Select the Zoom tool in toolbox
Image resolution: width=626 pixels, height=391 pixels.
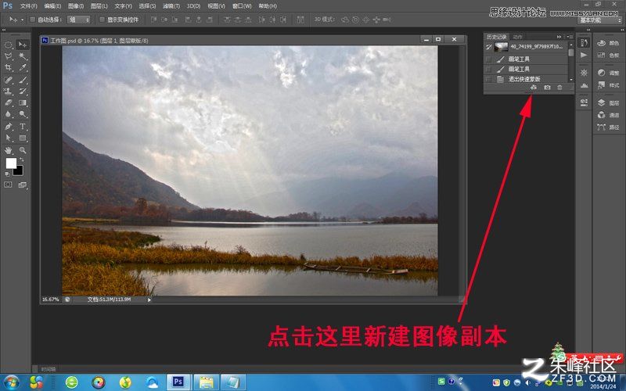(23, 150)
